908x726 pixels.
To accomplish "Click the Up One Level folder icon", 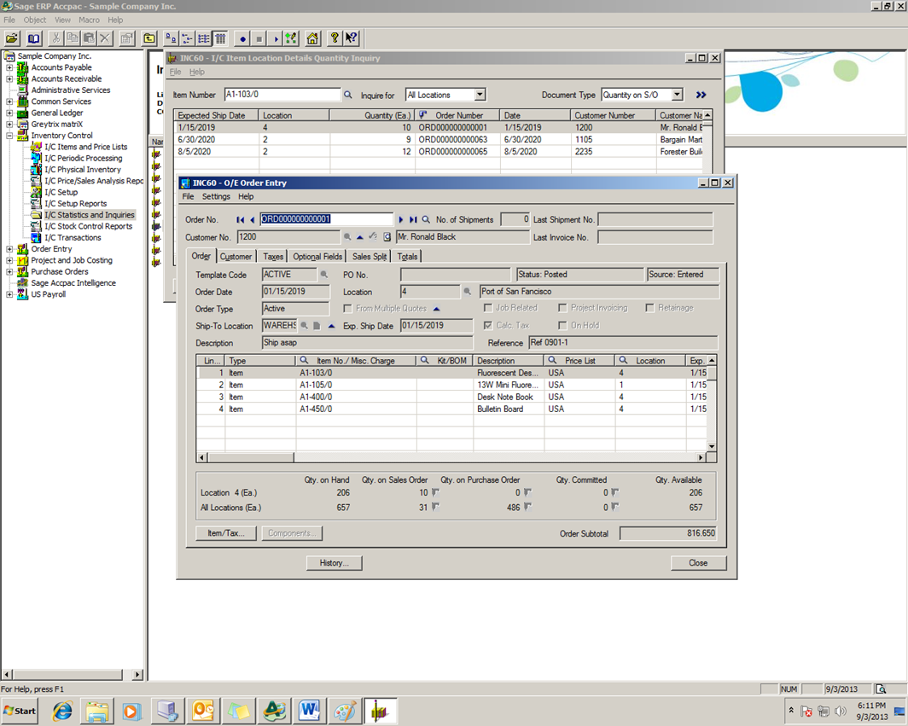I will (x=148, y=38).
